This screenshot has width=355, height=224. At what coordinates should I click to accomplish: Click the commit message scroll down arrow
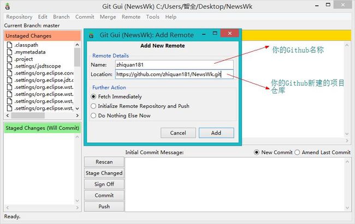(x=347, y=208)
